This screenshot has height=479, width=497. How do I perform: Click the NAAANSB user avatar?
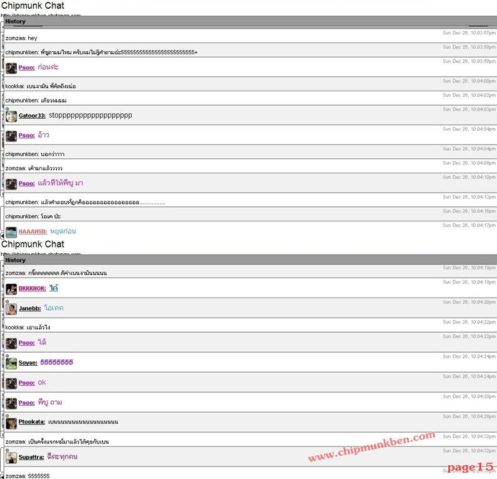pos(11,232)
